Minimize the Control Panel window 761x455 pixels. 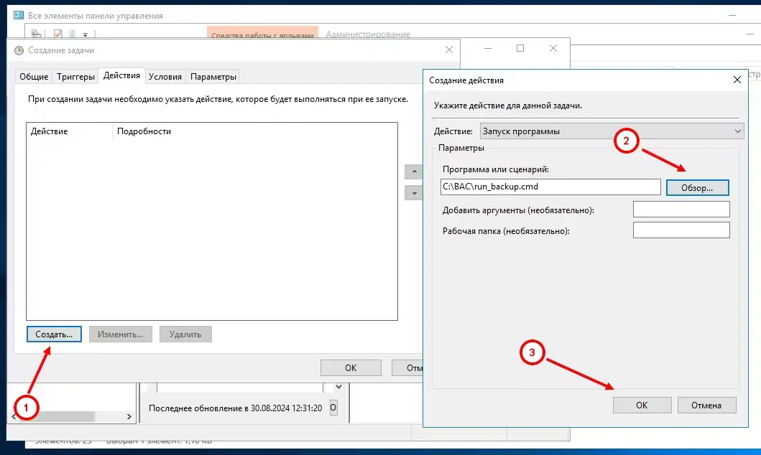coord(732,16)
